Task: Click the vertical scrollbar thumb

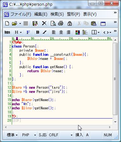Action: click(115, 79)
